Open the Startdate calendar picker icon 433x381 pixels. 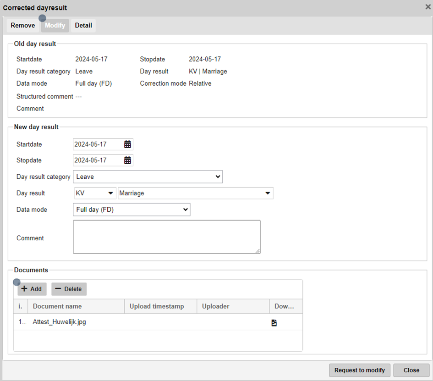tap(127, 144)
